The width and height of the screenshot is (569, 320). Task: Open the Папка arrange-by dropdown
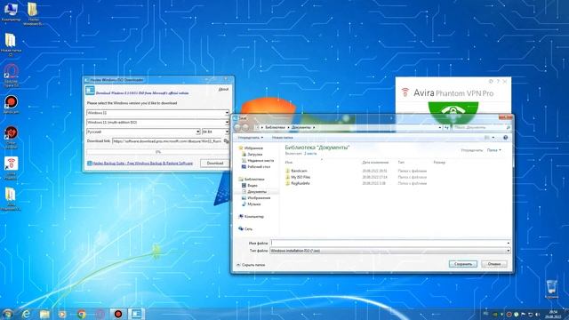click(x=494, y=150)
